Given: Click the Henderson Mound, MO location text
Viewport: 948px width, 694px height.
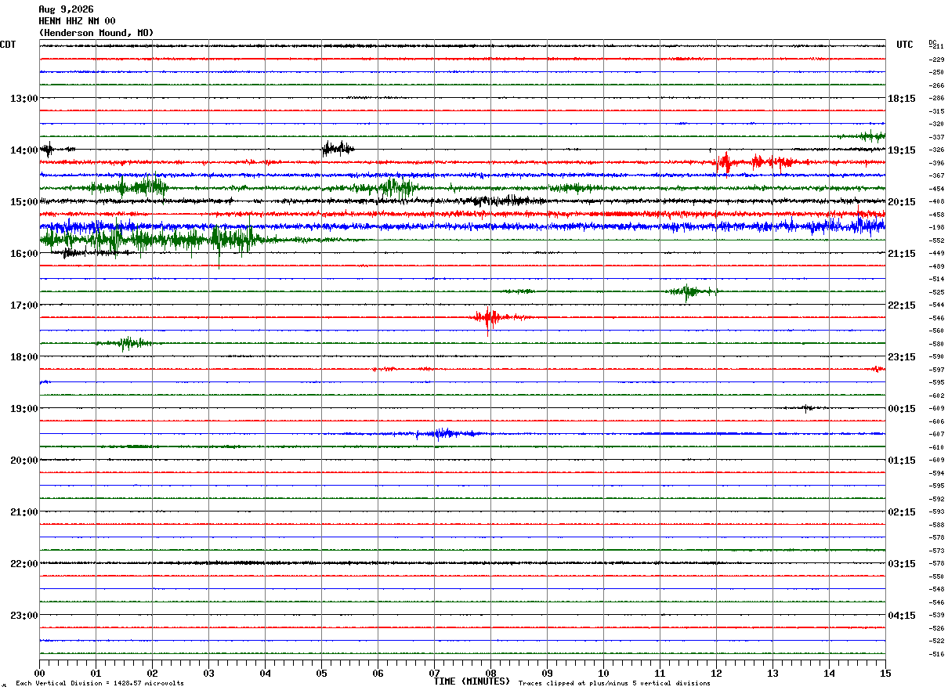Looking at the screenshot, I should [x=96, y=33].
